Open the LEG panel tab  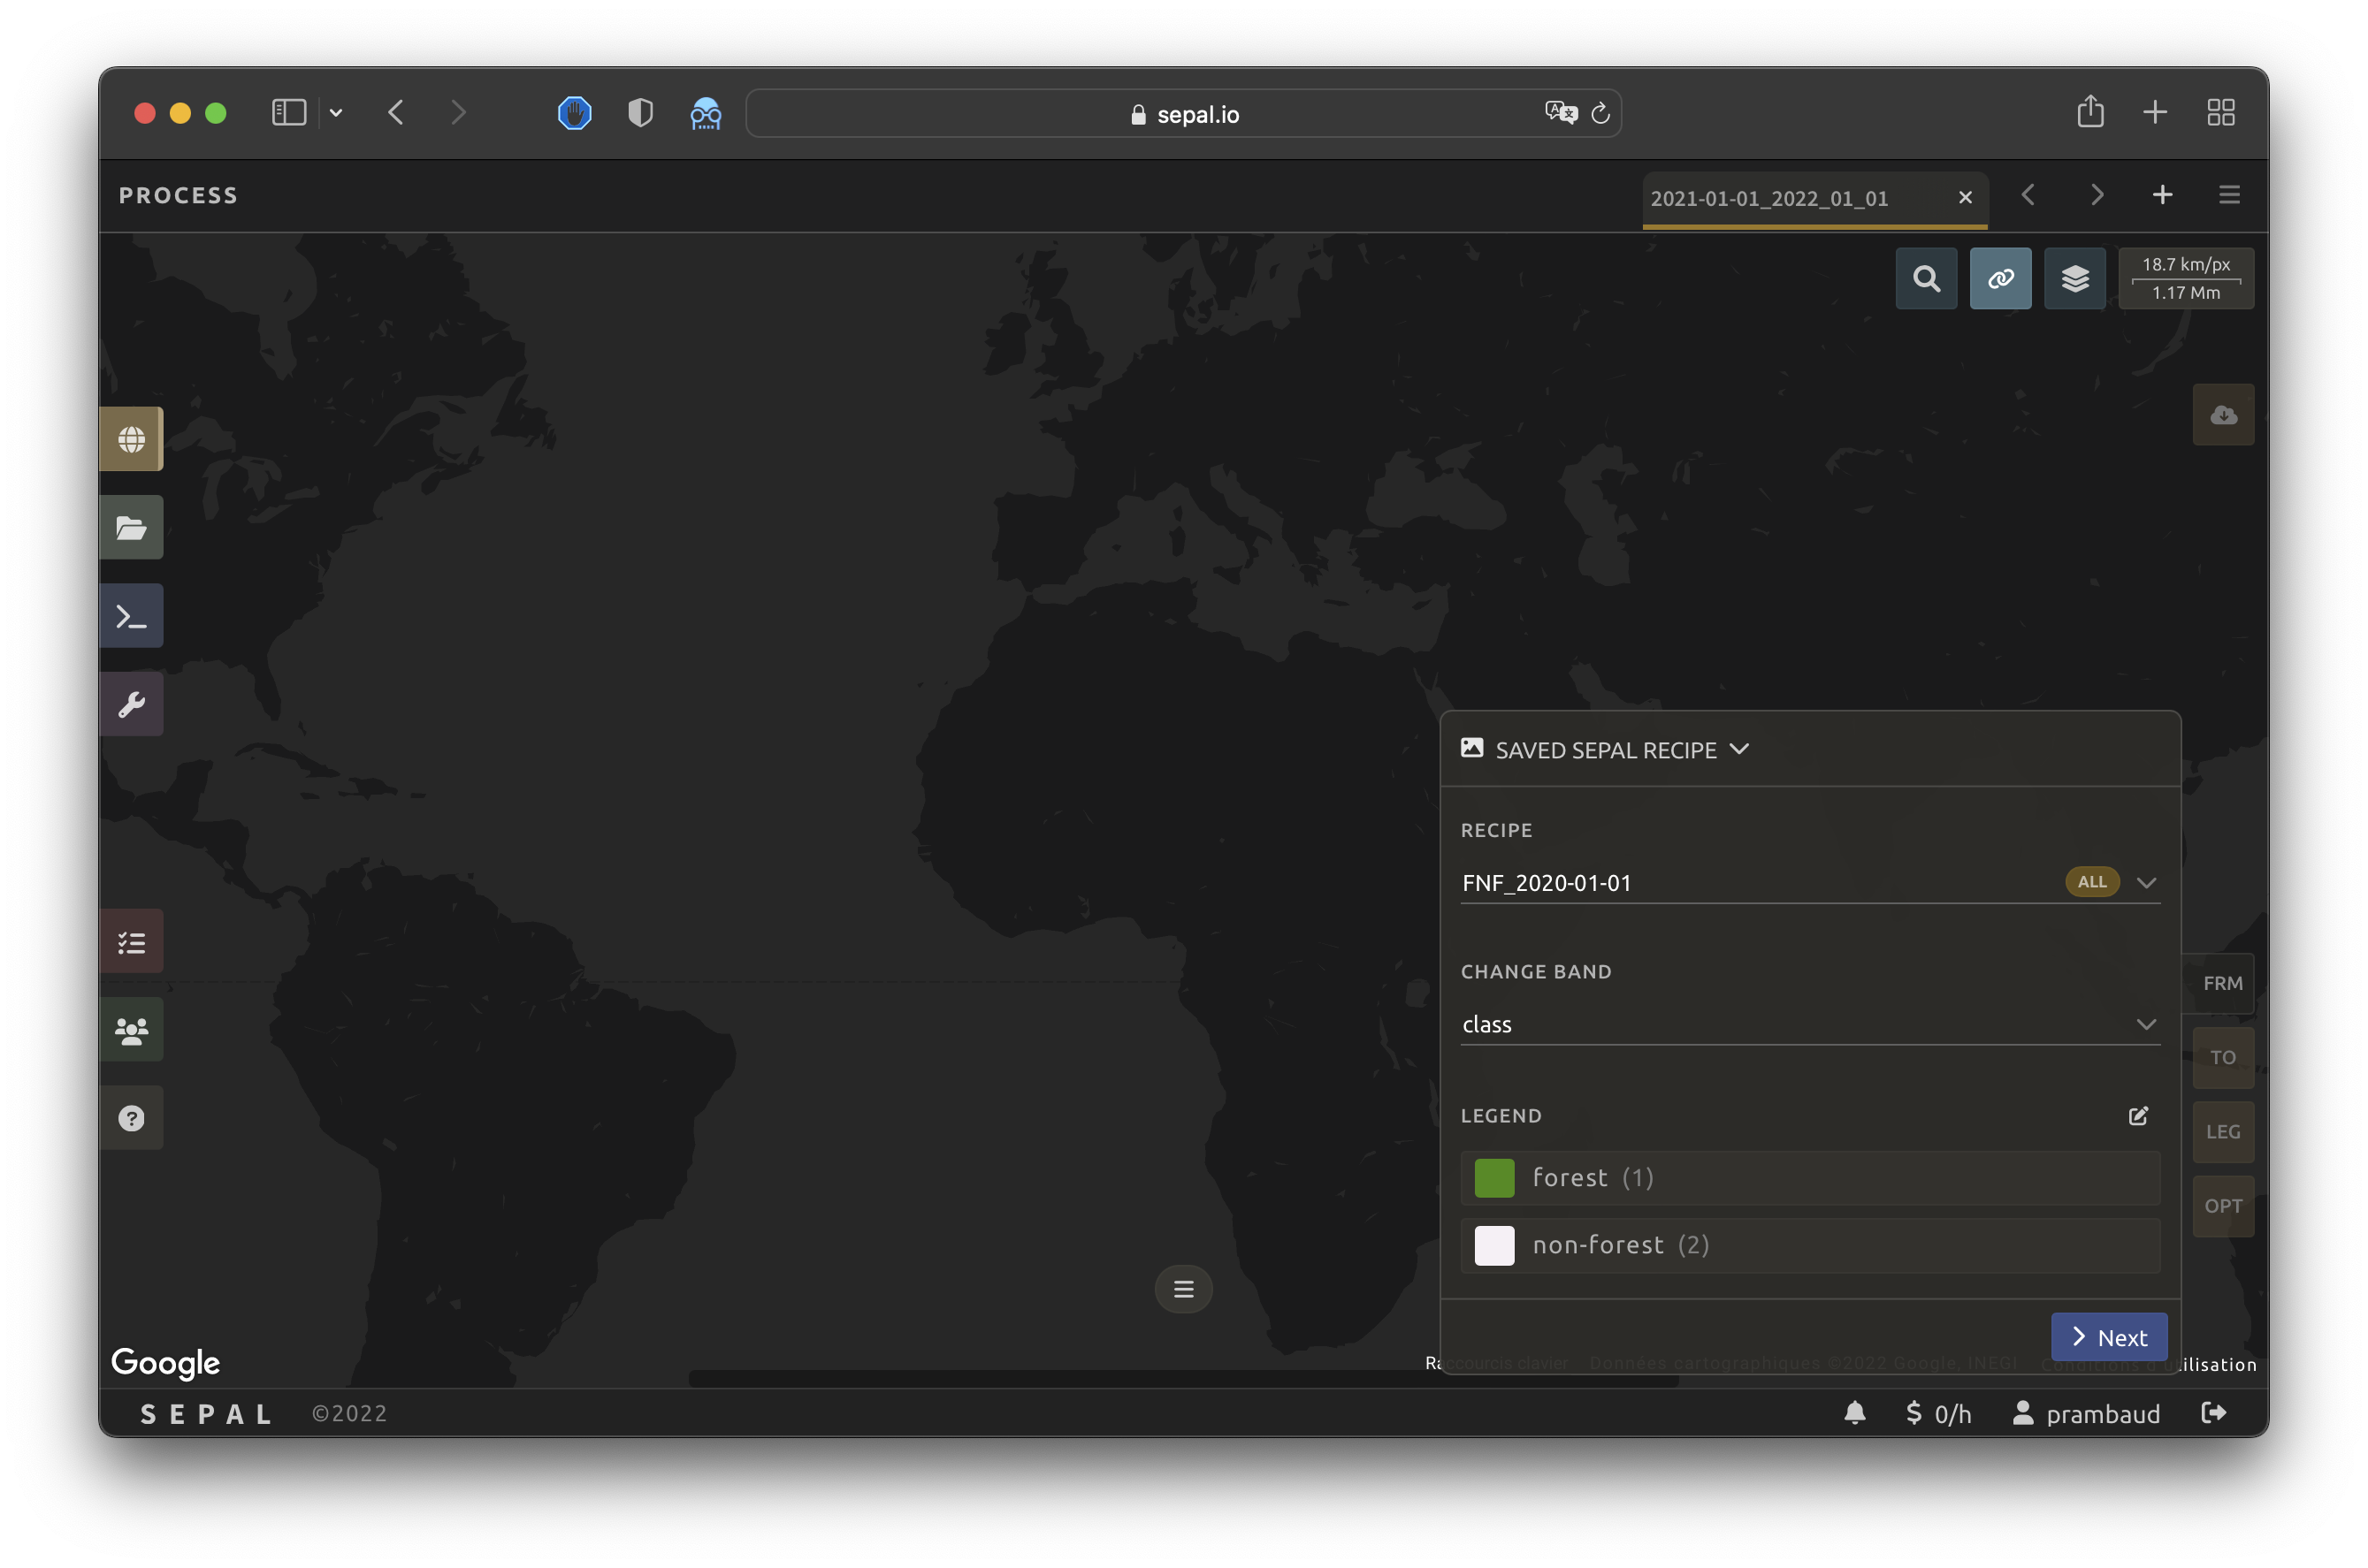pyautogui.click(x=2223, y=1132)
